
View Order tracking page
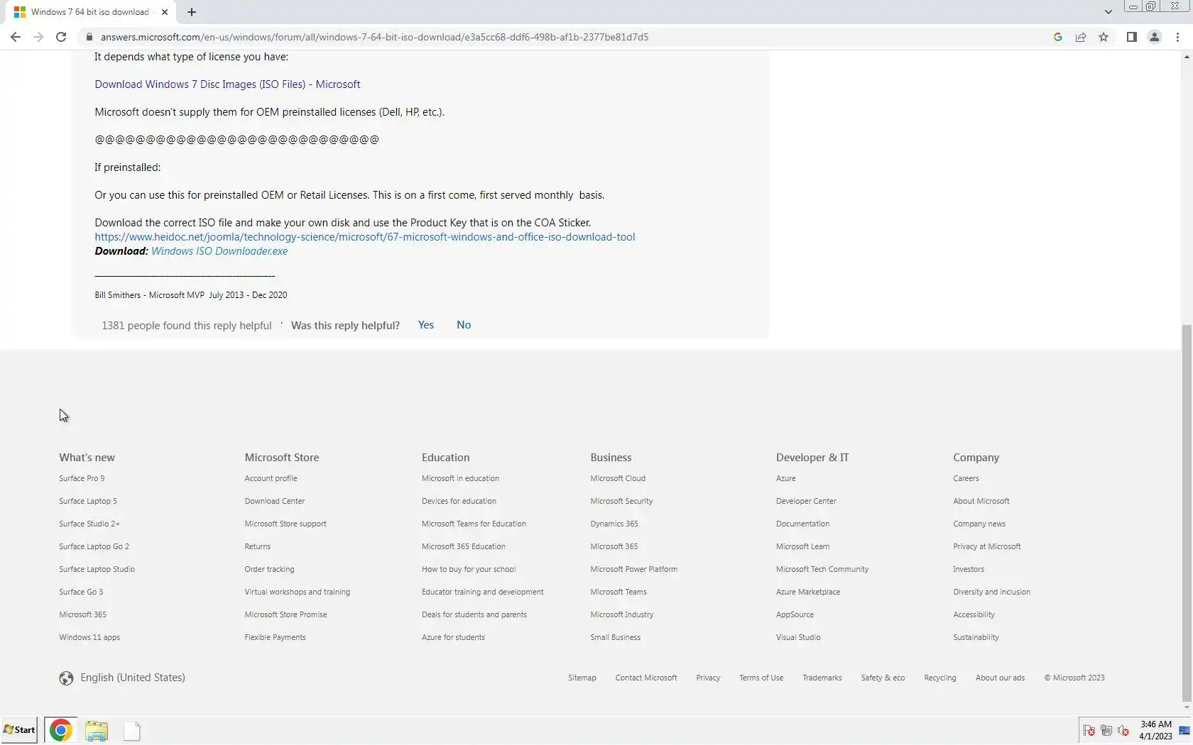(x=269, y=569)
